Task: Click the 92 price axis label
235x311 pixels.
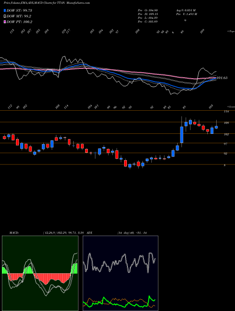Action: tap(226, 154)
